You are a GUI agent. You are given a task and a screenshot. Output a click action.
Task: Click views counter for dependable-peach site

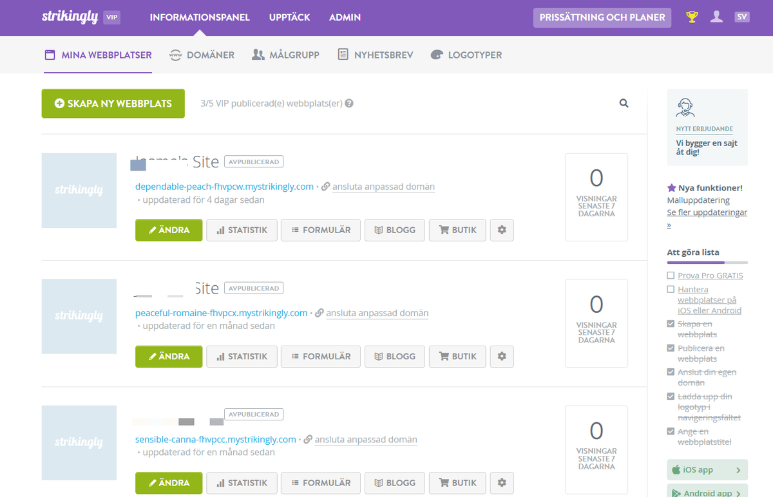tap(596, 197)
